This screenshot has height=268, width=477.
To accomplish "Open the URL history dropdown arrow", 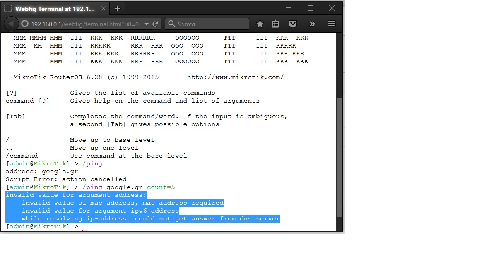I will [x=146, y=24].
